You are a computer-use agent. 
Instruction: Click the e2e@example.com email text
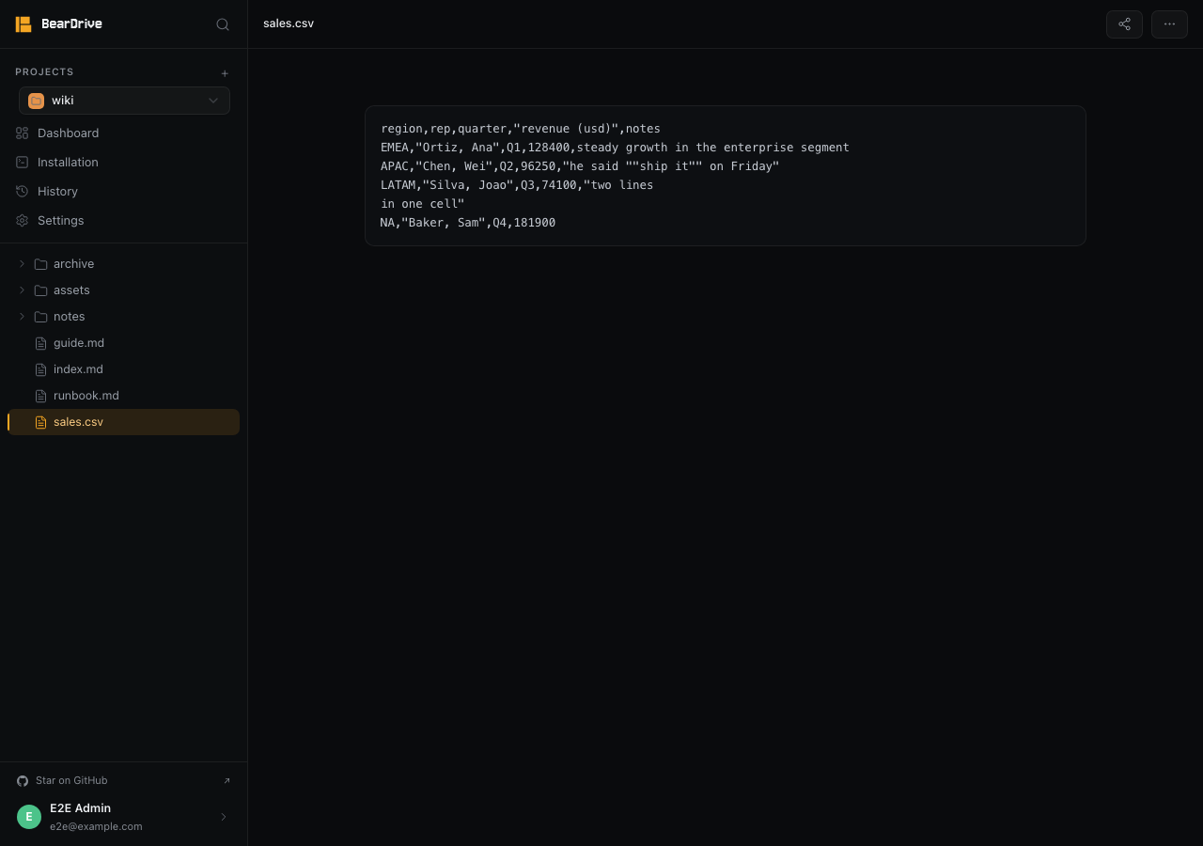[96, 826]
